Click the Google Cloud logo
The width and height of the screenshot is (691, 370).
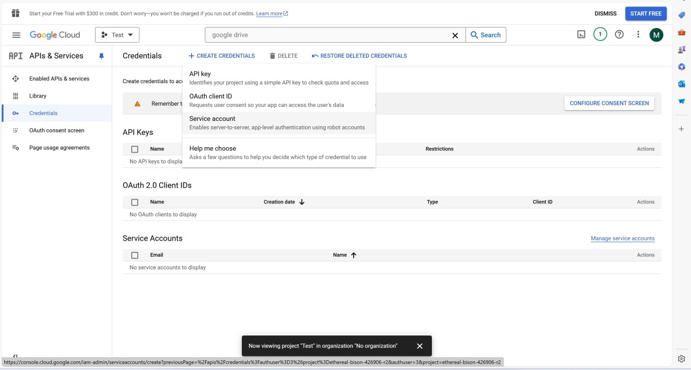click(55, 35)
